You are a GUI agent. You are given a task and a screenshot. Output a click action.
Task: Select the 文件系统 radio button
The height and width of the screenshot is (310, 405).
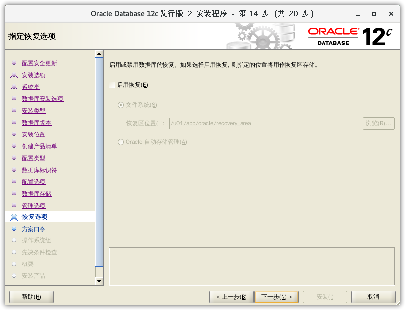coord(121,105)
